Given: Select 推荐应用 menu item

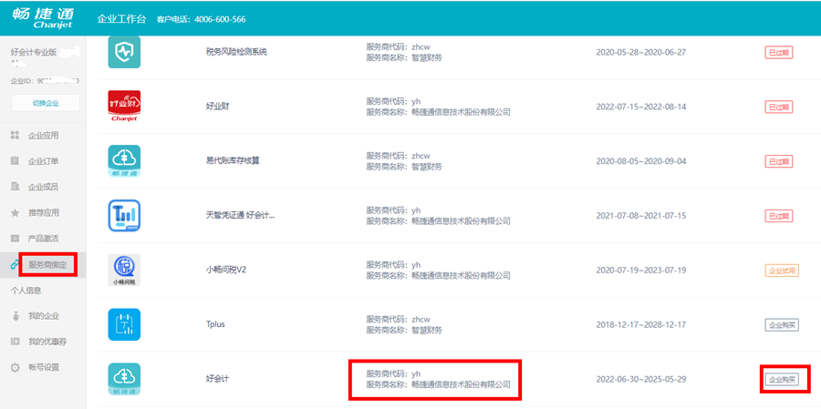Looking at the screenshot, I should point(44,213).
